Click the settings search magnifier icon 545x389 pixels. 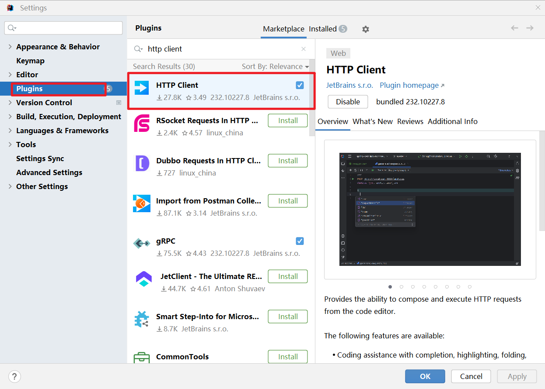(12, 28)
